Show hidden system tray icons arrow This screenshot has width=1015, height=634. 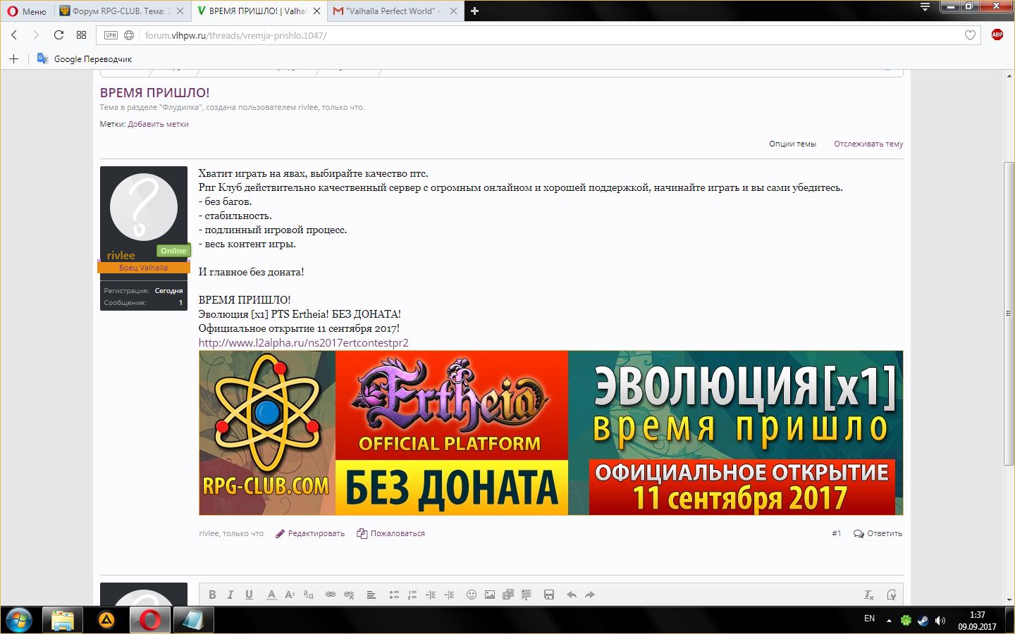coord(889,621)
